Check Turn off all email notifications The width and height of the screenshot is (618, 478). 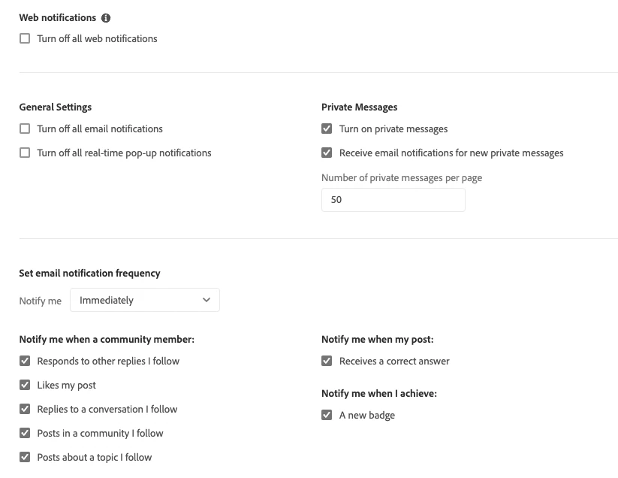click(x=26, y=129)
